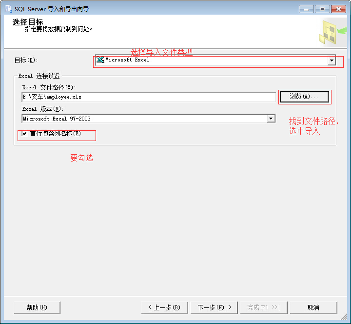Click the Excel 版本(V) label

tap(43, 109)
